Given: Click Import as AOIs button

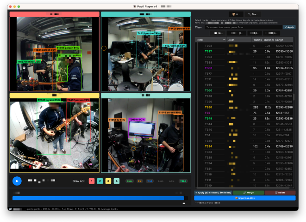Looking at the screenshot, I should click(x=245, y=198).
